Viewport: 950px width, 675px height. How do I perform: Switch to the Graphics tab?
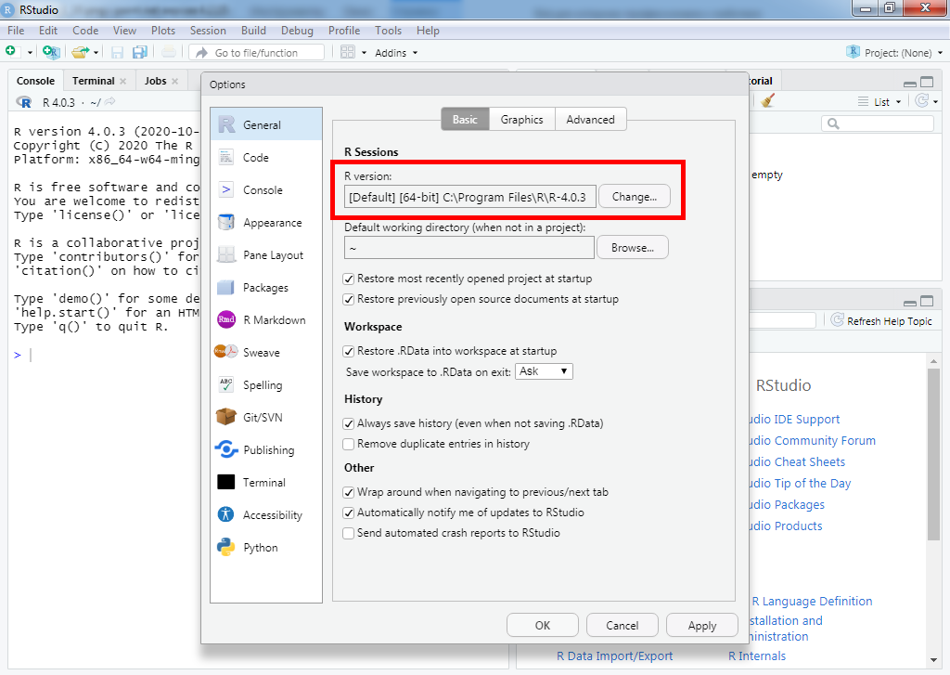(x=521, y=120)
